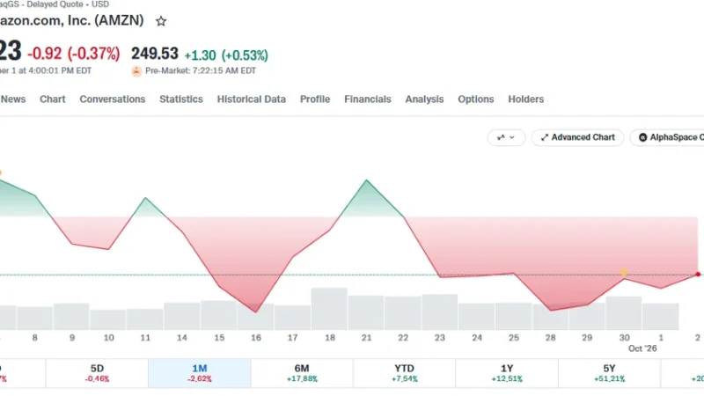Open the Options tab
This screenshot has height=396, width=704.
[475, 99]
